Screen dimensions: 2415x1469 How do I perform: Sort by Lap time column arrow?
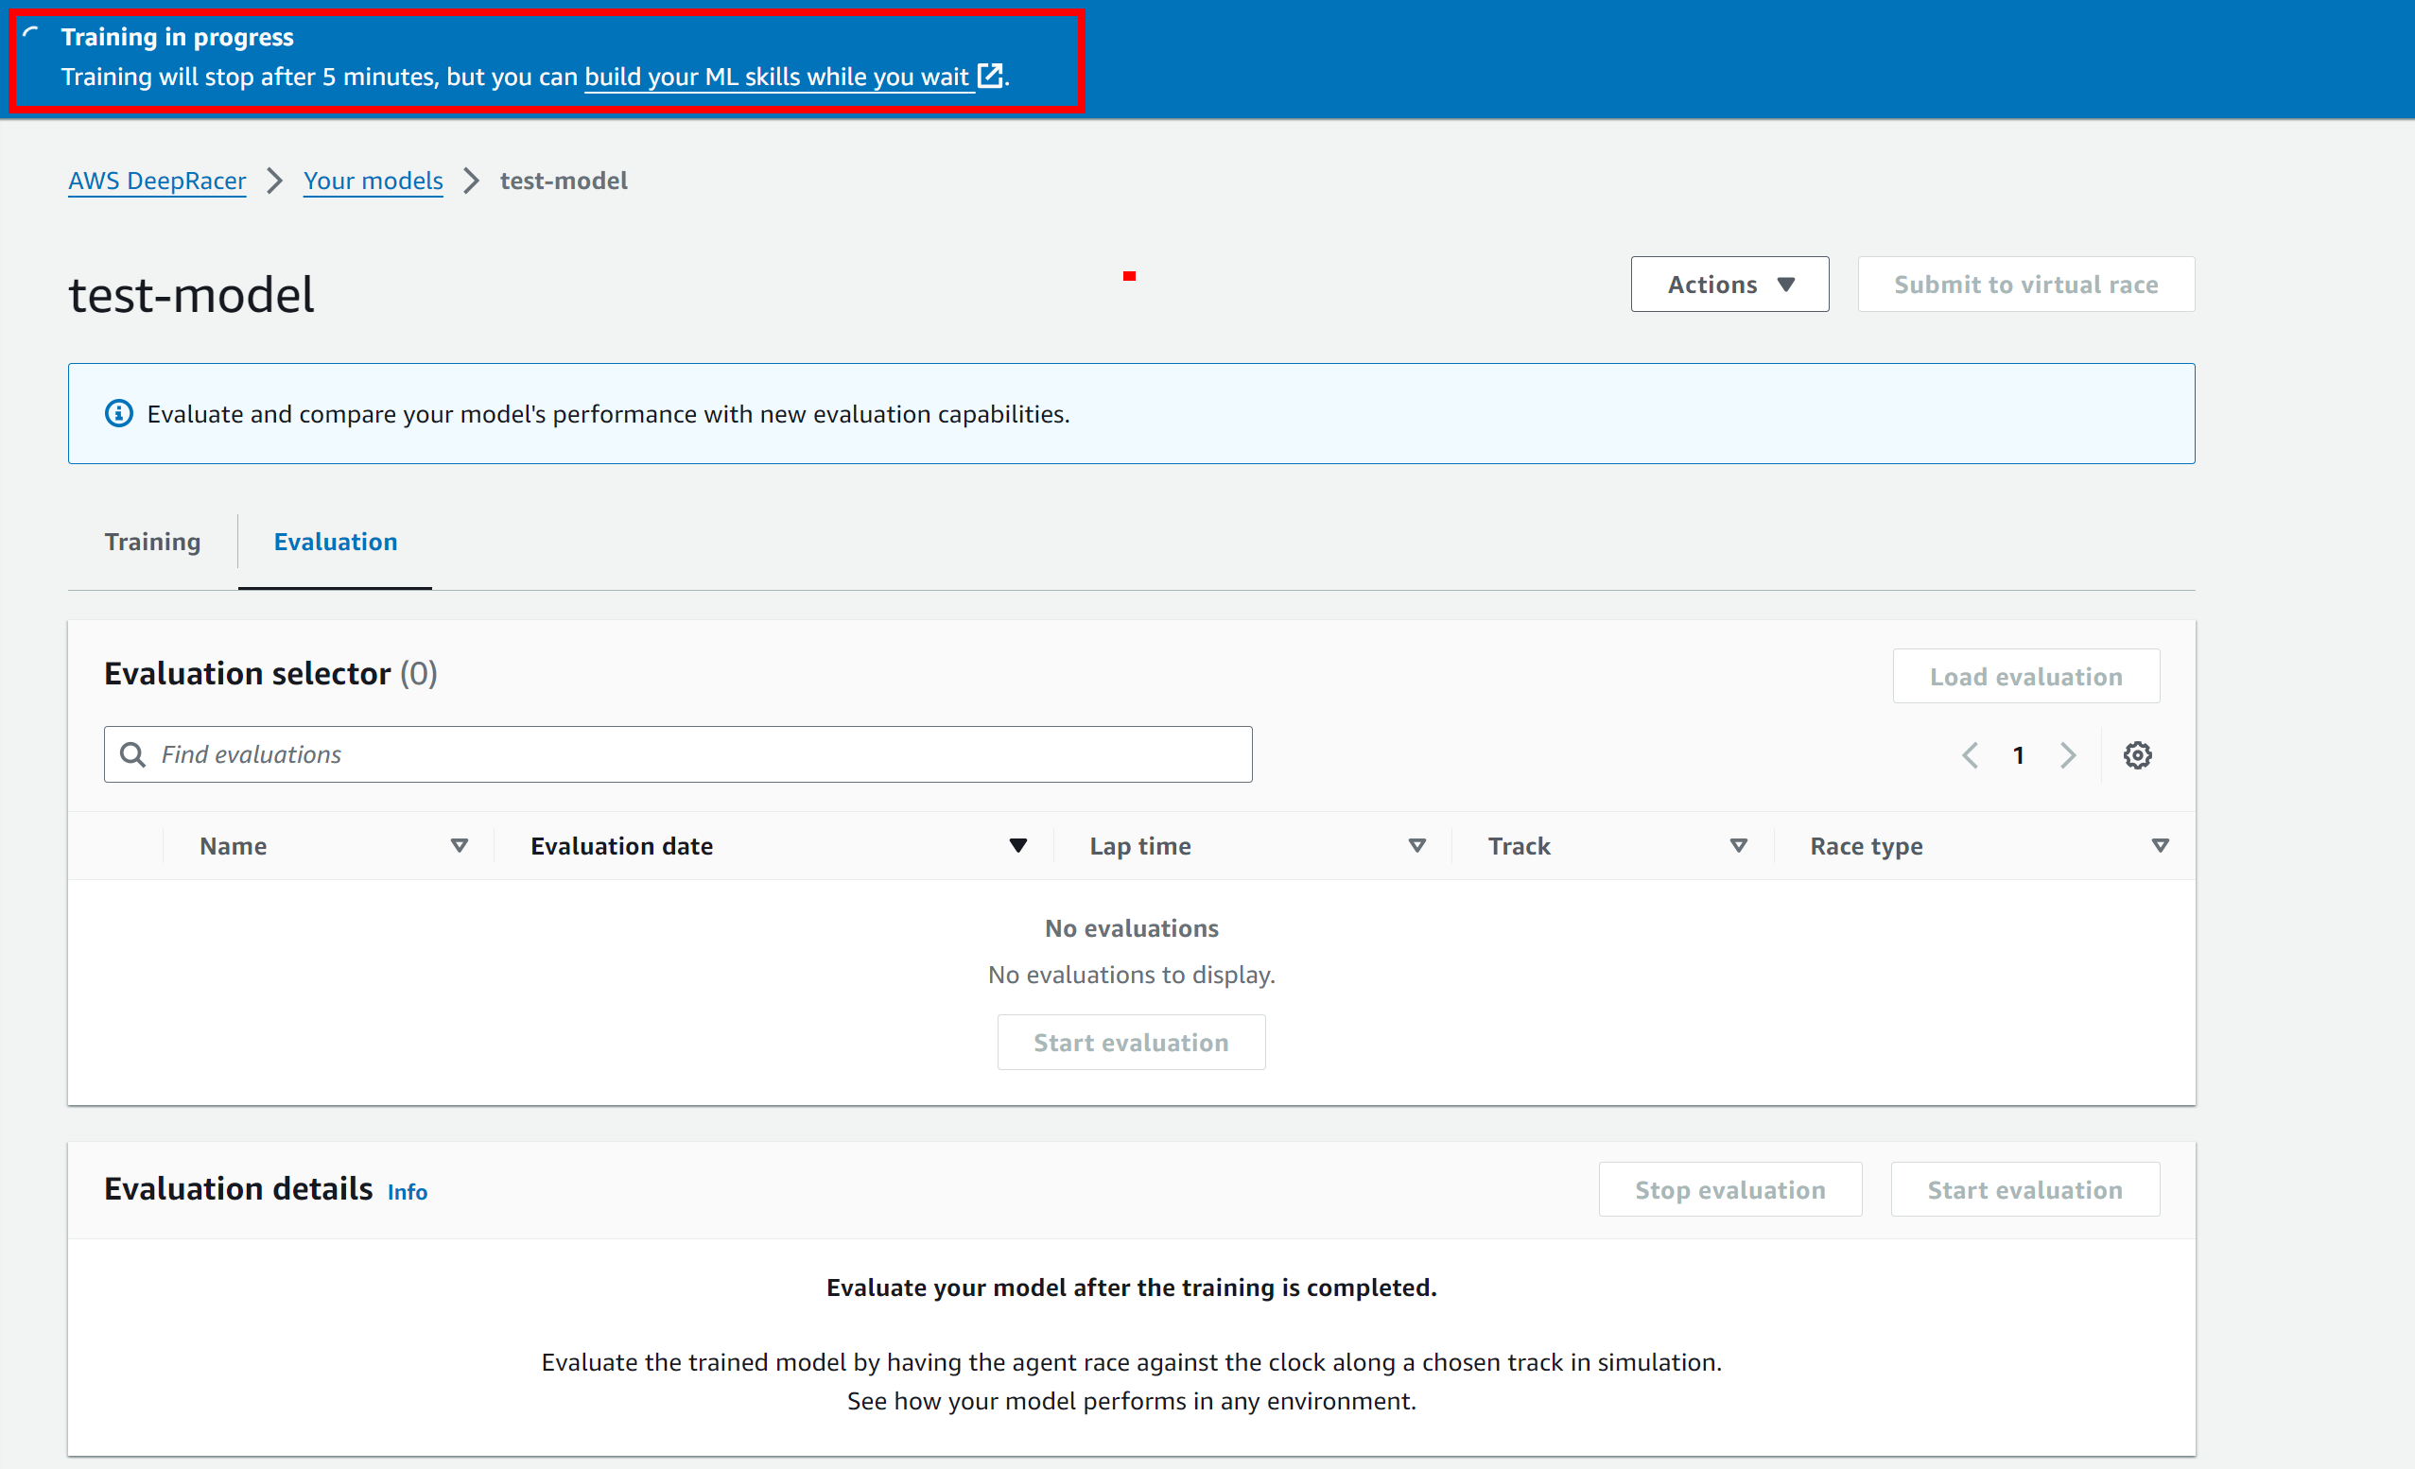[x=1416, y=845]
